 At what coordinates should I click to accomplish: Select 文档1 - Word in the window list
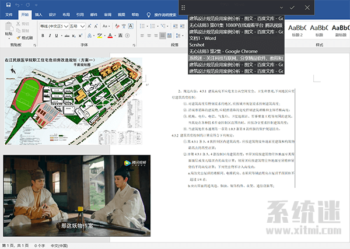pos(236,38)
